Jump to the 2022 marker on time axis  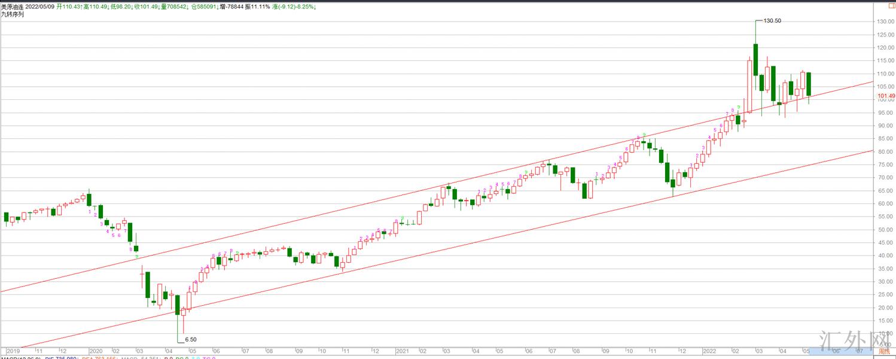tap(709, 351)
